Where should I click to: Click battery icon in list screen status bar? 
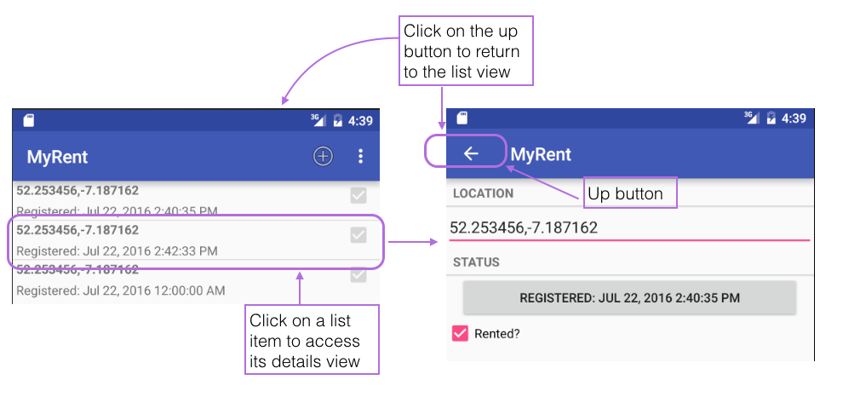click(x=338, y=120)
